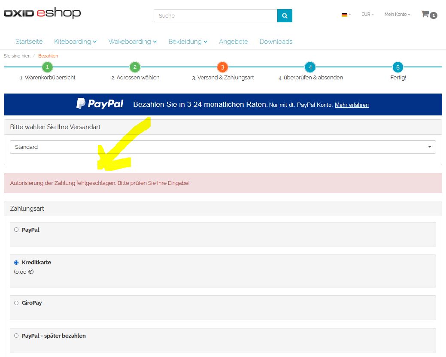The height and width of the screenshot is (357, 446).
Task: Open the Mein Konto dropdown
Action: point(397,15)
